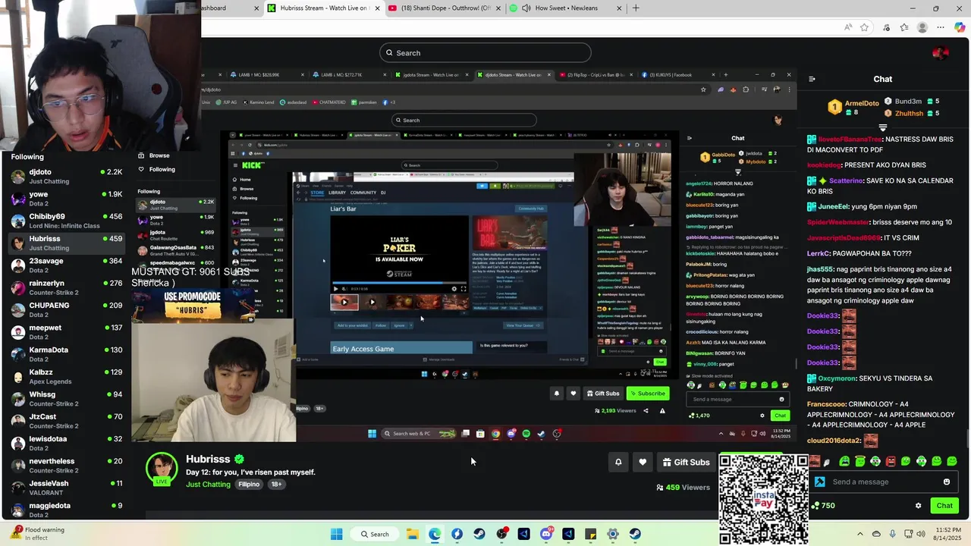Click the Kick search magnifier icon
Viewport: 971px width, 546px height.
(389, 53)
